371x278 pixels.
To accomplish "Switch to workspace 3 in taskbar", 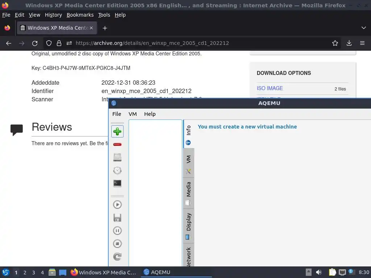I will 34,273.
